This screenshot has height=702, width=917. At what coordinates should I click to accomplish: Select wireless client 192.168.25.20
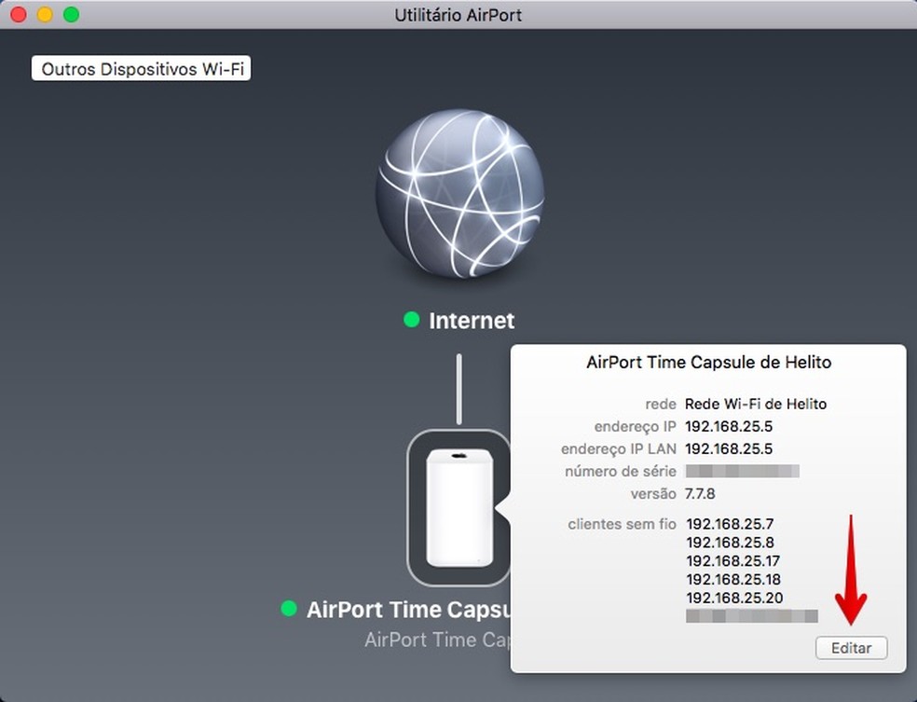pos(734,598)
